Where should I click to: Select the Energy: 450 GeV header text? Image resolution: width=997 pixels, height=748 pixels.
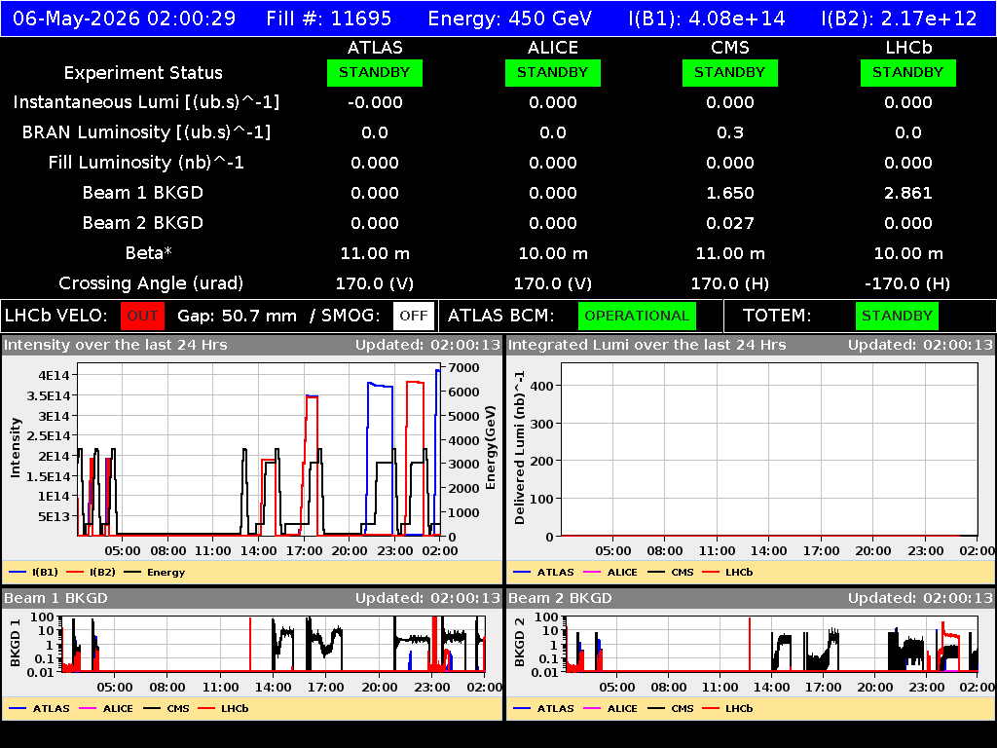(x=510, y=18)
